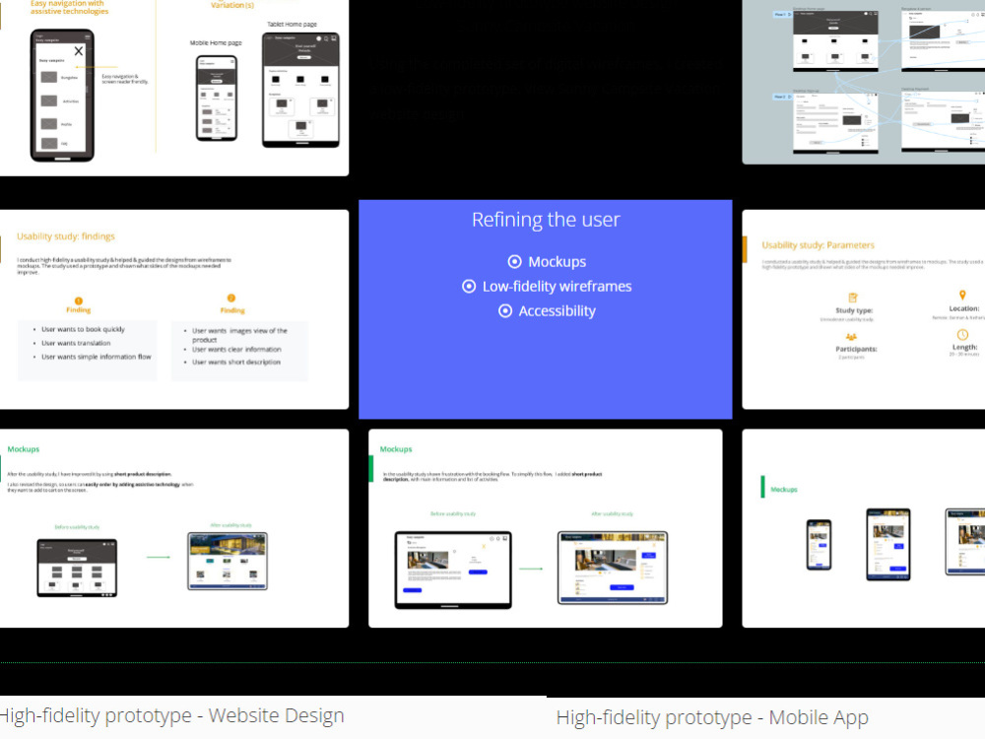Click the after-study tablet mockup image
This screenshot has width=985, height=739.
[613, 569]
